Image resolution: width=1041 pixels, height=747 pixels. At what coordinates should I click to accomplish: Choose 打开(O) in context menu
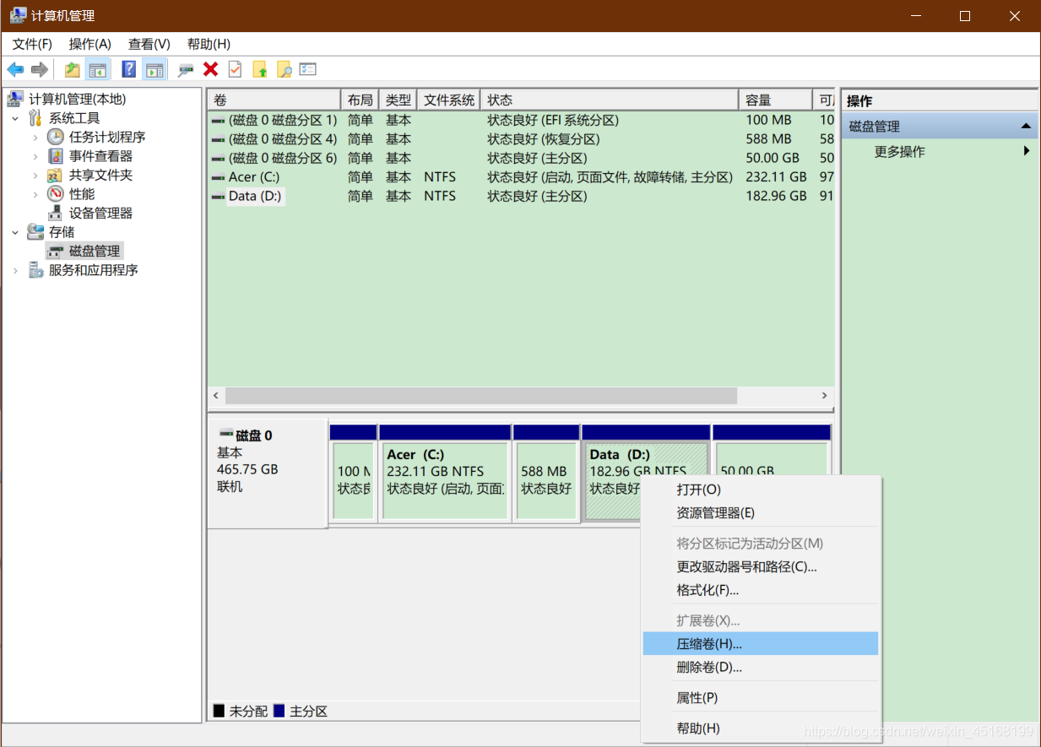760,490
